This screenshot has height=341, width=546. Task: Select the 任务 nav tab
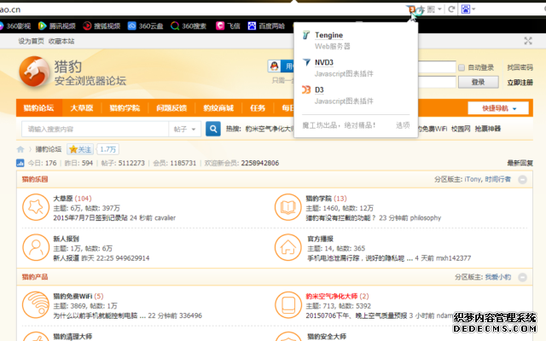coord(258,108)
